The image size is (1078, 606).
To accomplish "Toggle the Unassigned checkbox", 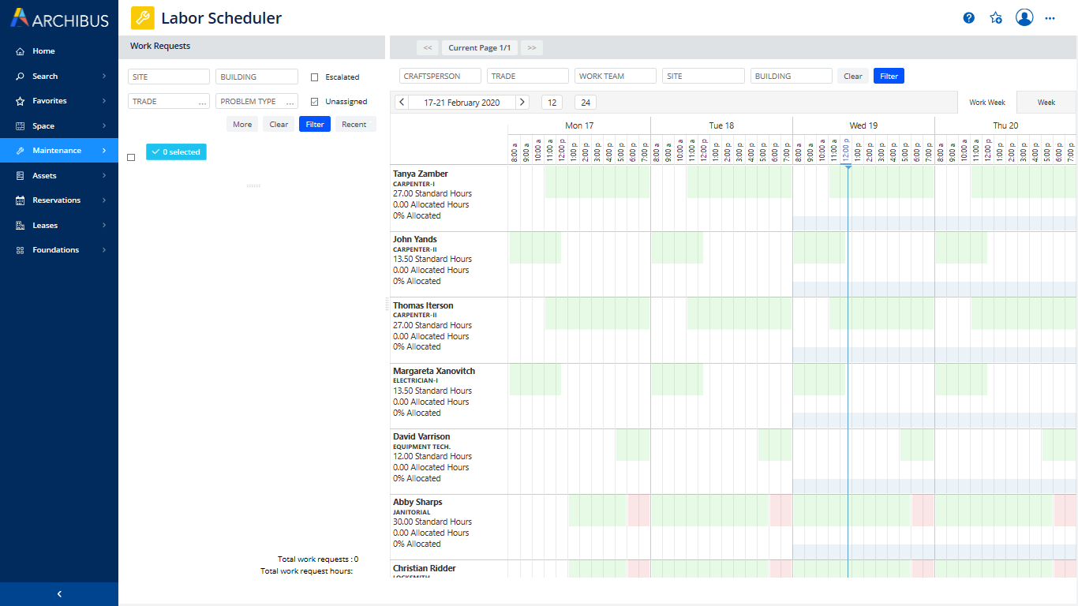I will pos(314,102).
